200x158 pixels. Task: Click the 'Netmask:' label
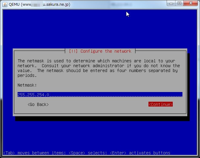tap(27, 85)
